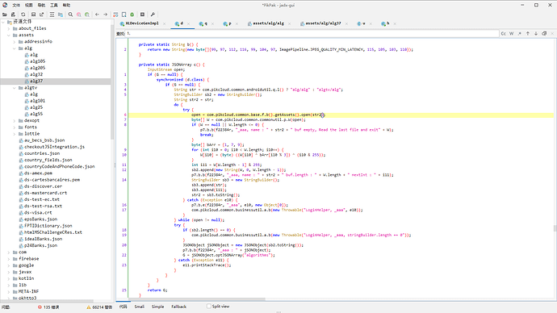557x313 pixels.
Task: Go to the next search match
Action: click(x=536, y=33)
